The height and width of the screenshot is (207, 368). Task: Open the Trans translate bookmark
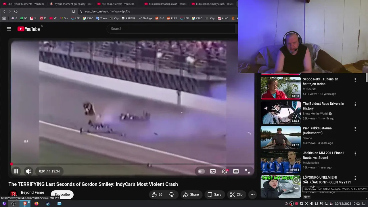[x=101, y=18]
